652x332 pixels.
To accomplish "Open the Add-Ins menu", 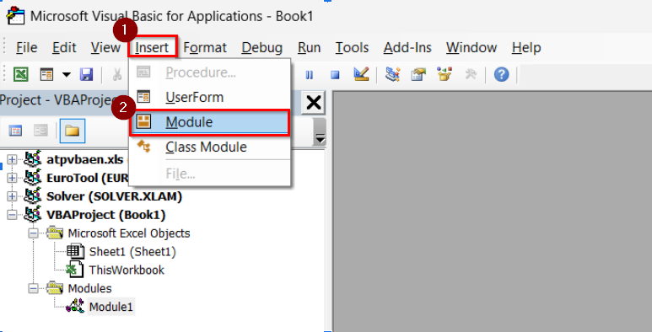I will tap(407, 47).
